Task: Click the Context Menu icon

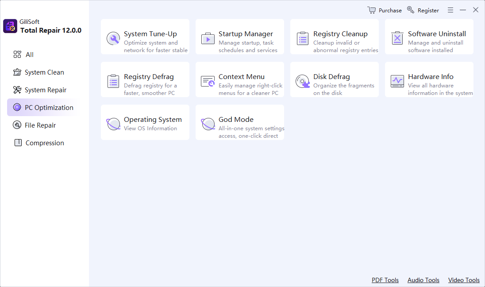Action: (208, 82)
